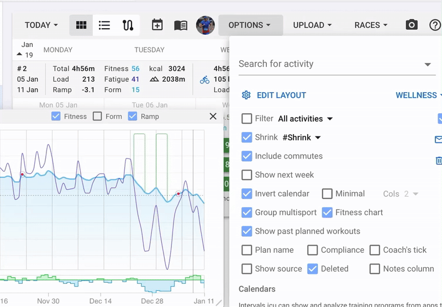This screenshot has height=307, width=442.
Task: Disable the Include commutes checkbox
Action: pyautogui.click(x=247, y=156)
